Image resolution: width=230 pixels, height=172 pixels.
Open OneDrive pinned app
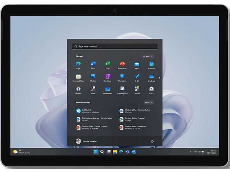[151, 78]
